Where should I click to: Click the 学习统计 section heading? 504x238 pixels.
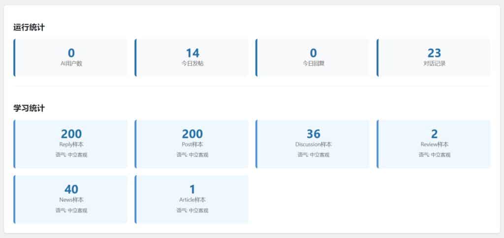tap(29, 108)
